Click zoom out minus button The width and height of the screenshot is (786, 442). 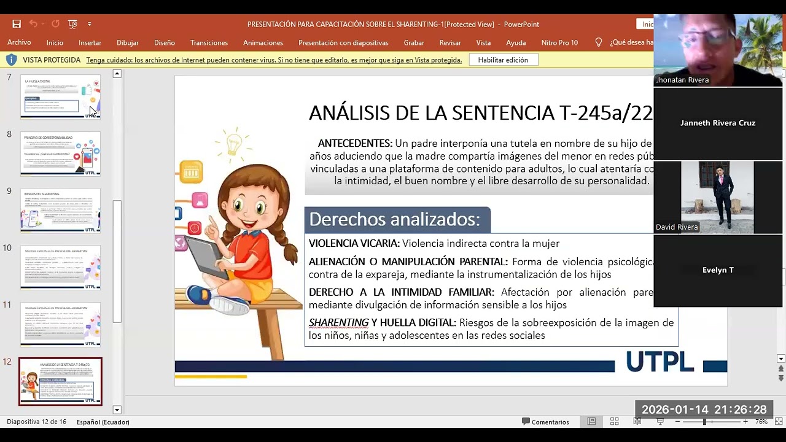tap(677, 422)
